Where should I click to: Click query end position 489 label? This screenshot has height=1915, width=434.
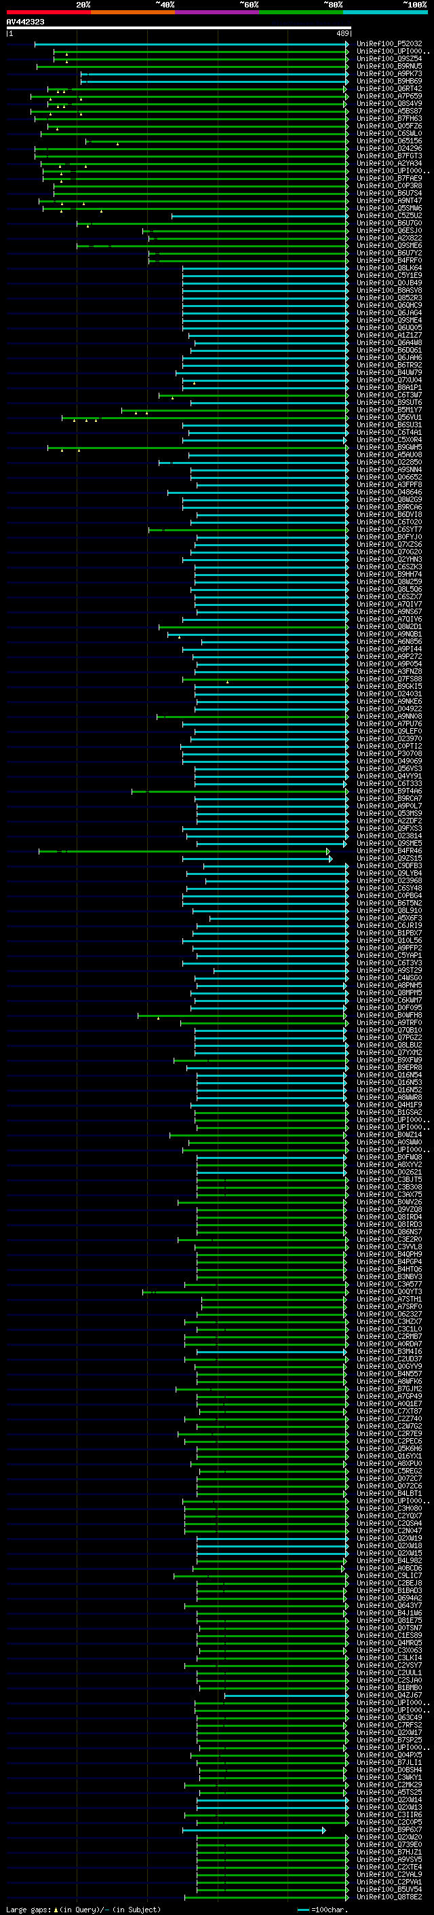tap(342, 33)
